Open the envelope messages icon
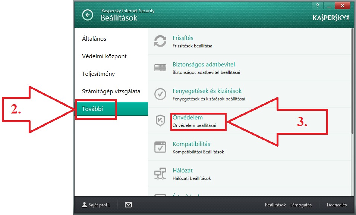 coord(128,205)
